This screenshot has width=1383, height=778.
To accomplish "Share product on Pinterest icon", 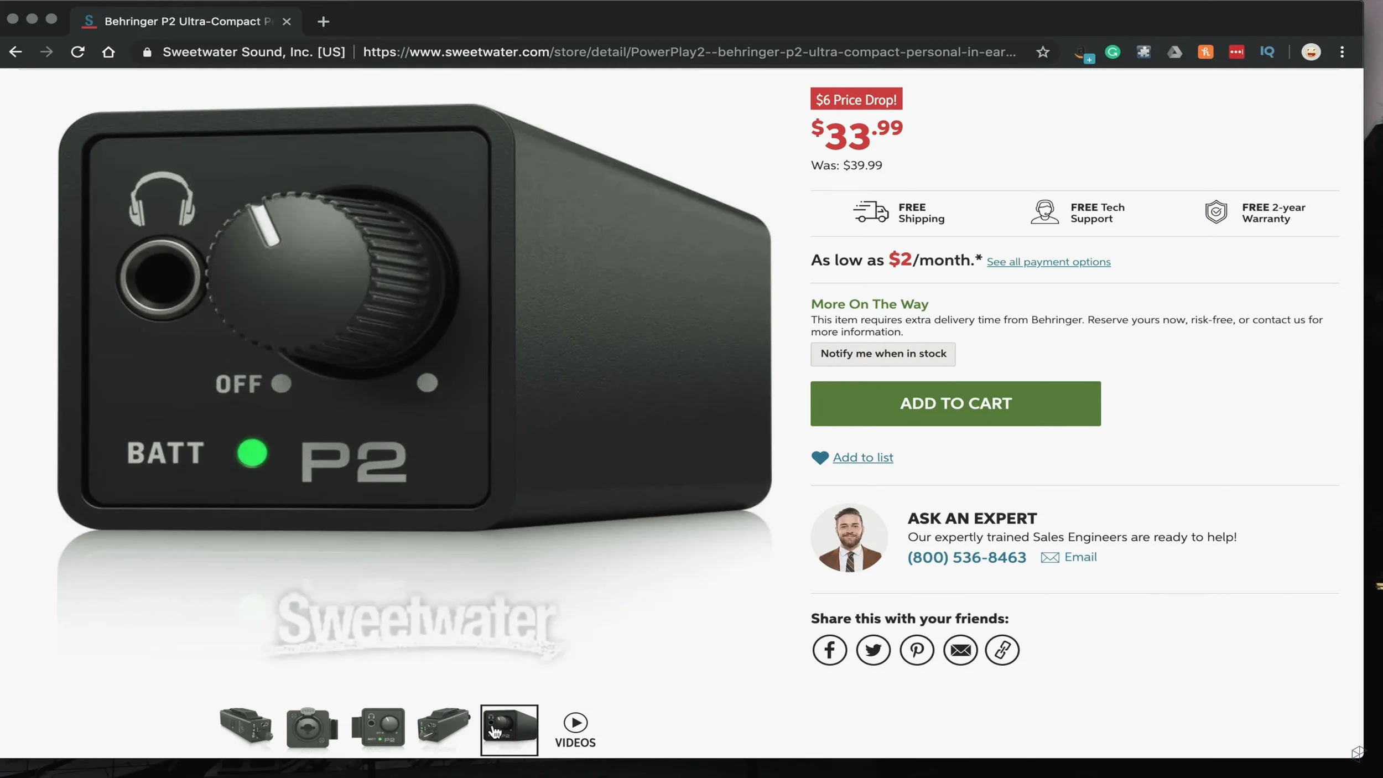I will pyautogui.click(x=917, y=650).
